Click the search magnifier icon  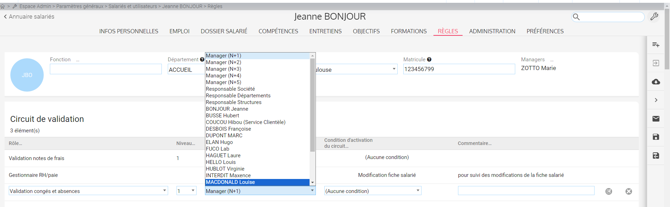click(576, 17)
